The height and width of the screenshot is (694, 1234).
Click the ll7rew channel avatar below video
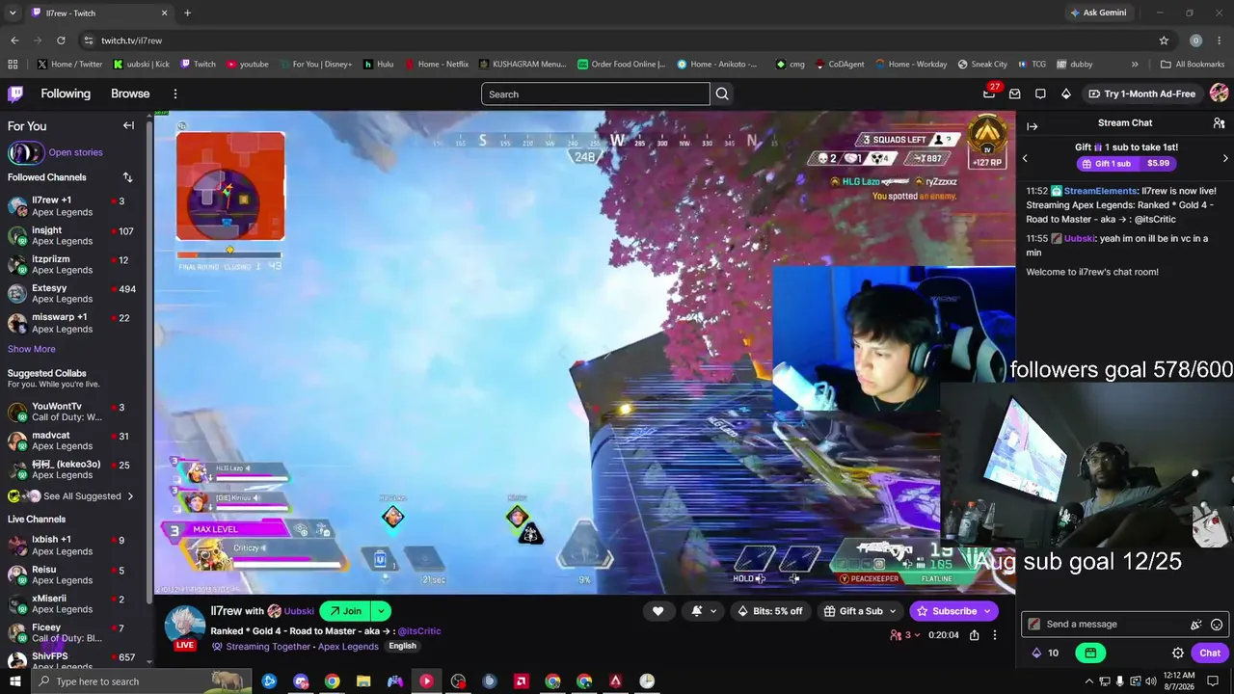pyautogui.click(x=184, y=625)
